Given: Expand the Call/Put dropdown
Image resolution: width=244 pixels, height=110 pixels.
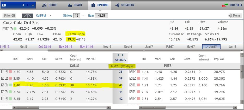Looking at the screenshot, I should pyautogui.click(x=50, y=16).
